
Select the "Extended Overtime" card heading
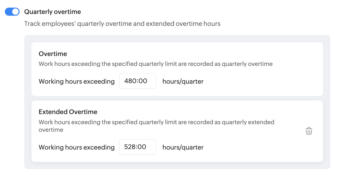point(68,112)
